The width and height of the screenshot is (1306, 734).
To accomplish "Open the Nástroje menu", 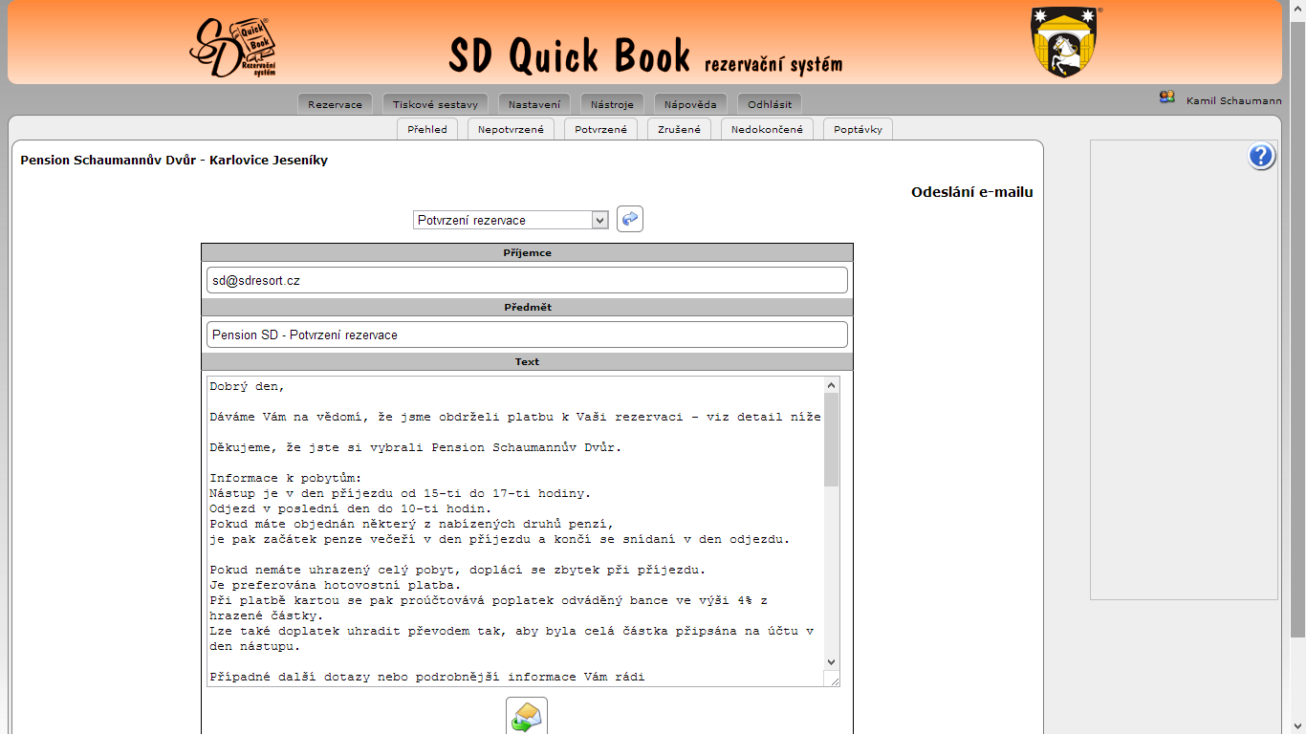I will coord(612,104).
